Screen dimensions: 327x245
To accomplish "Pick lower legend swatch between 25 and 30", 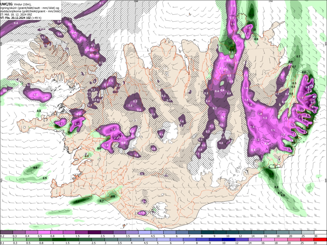I will click(307, 239).
